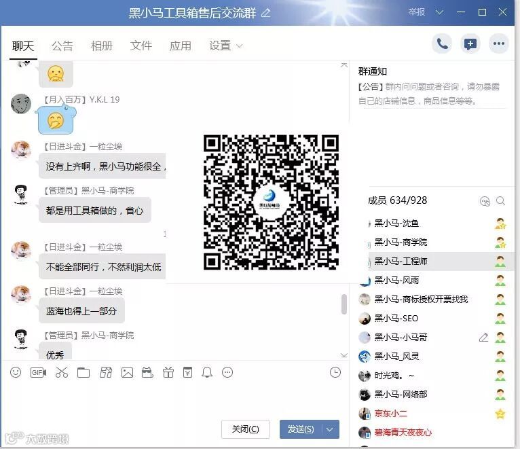
Task: Open the document collection icon next to the folder
Action: point(106,372)
